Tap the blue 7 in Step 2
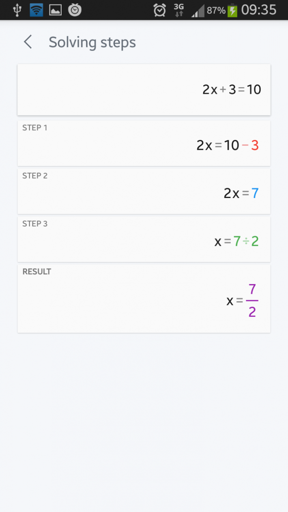 pos(255,194)
